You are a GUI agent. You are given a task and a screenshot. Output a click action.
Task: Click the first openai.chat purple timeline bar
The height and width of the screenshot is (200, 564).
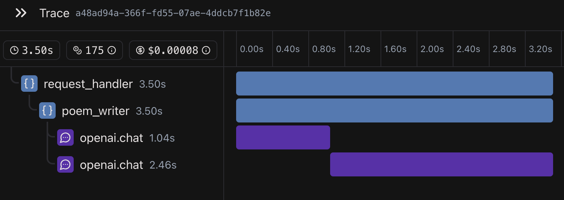pos(283,137)
